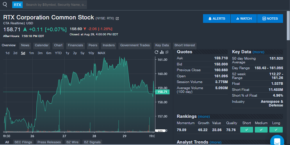Click the Growth score 45.22
Screen dimensions: 290x145
[x=202, y=130]
